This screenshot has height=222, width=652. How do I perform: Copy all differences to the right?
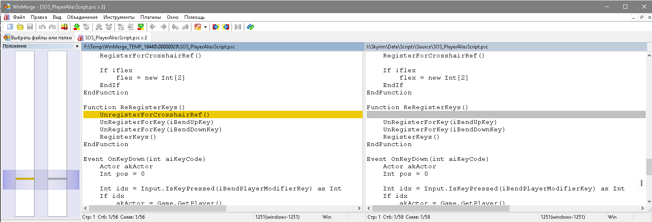[x=216, y=27]
